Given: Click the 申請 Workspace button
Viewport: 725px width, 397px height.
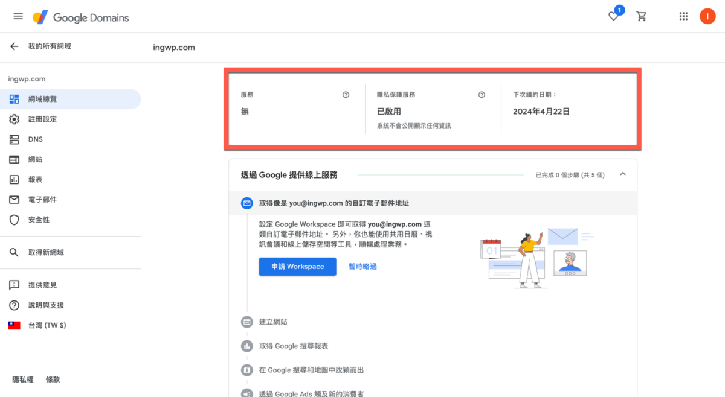Looking at the screenshot, I should tap(297, 267).
